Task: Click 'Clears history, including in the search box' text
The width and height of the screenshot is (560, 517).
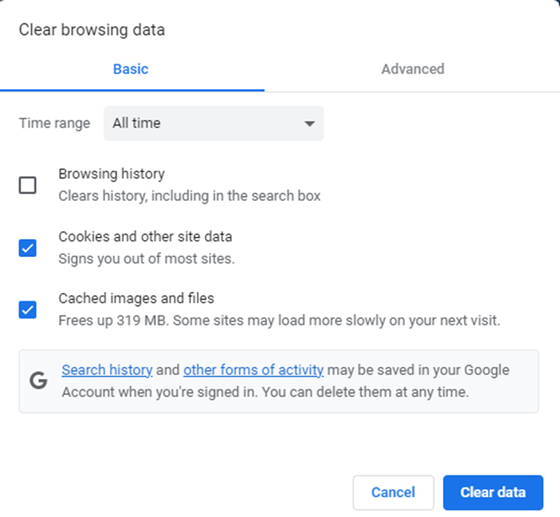Action: [189, 196]
